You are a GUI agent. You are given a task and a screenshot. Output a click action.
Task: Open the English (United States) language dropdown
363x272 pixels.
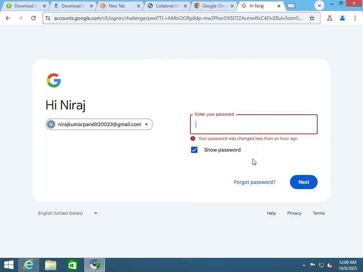click(68, 213)
